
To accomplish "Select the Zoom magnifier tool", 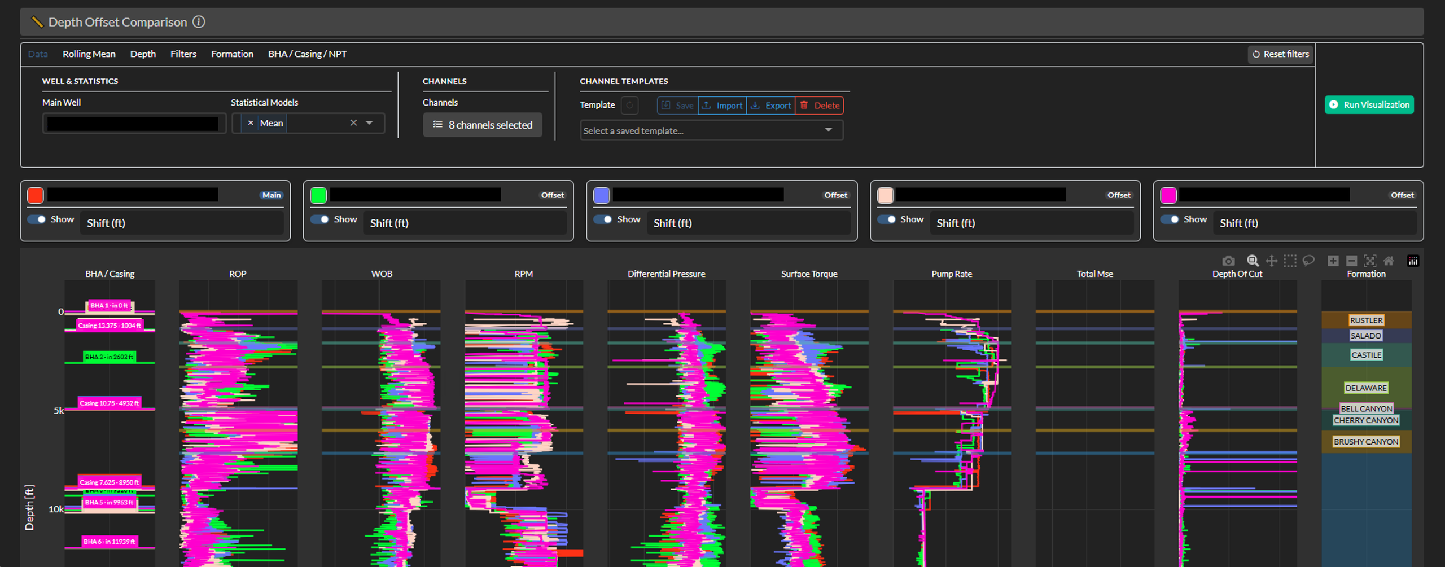I will (x=1253, y=261).
